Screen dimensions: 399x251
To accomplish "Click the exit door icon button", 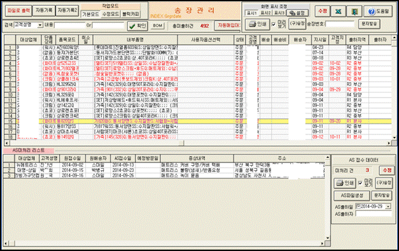I will [354, 11].
